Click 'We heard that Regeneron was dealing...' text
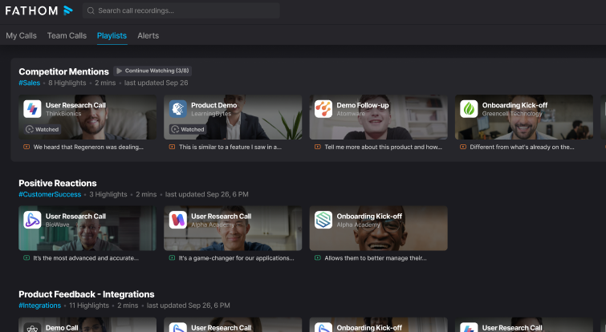 point(88,147)
